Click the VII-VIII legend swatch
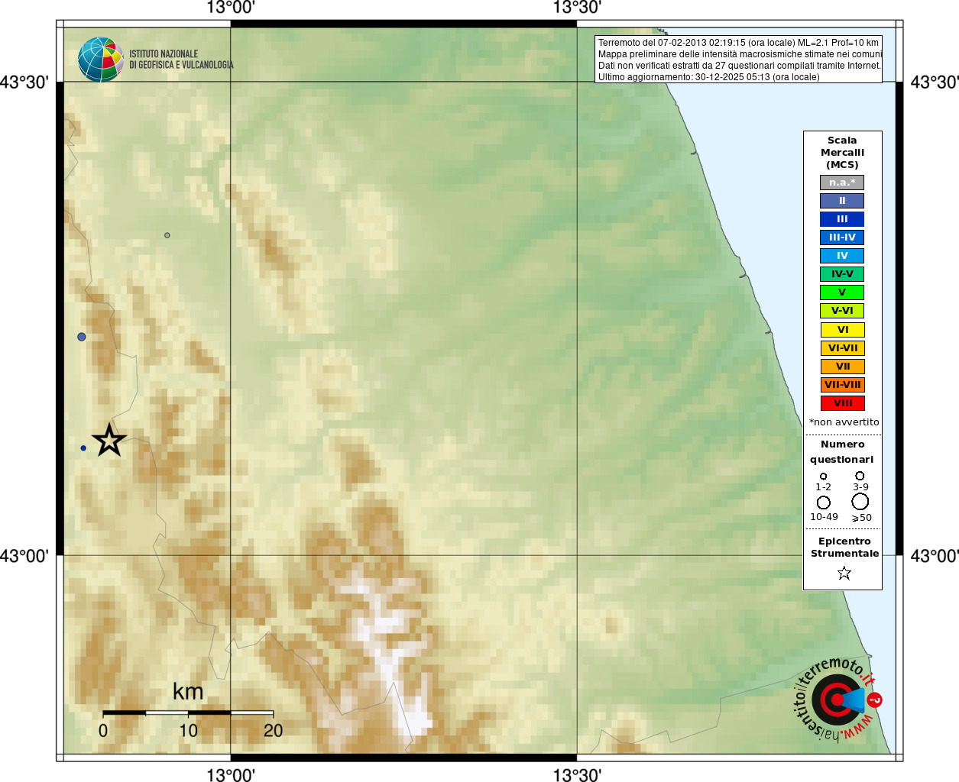 point(843,385)
